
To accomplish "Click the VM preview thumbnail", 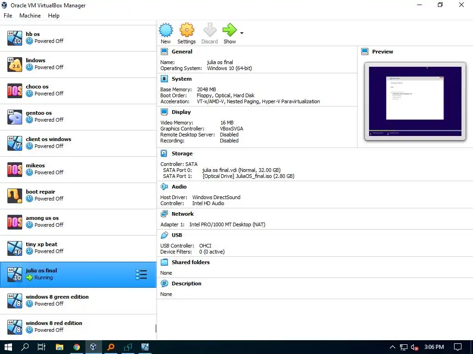I will tap(415, 101).
